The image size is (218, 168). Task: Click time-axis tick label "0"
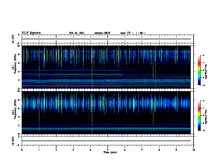pyautogui.click(x=22, y=150)
